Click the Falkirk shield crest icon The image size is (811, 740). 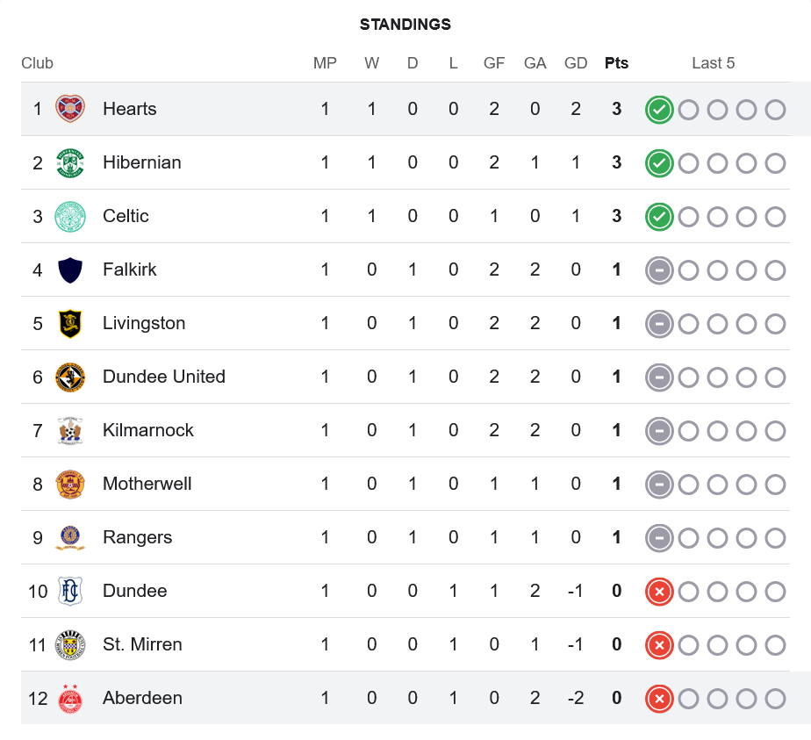click(70, 269)
